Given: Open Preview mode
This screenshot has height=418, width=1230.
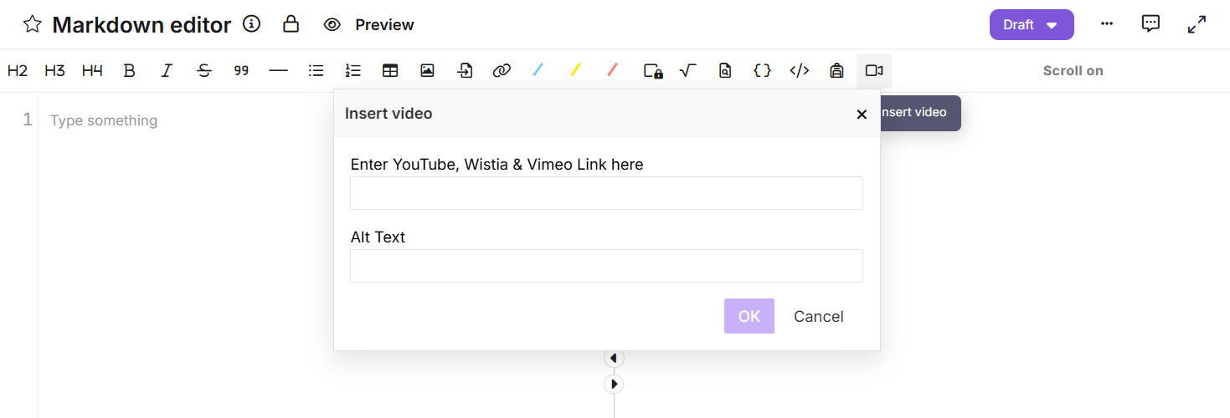Looking at the screenshot, I should (x=368, y=25).
